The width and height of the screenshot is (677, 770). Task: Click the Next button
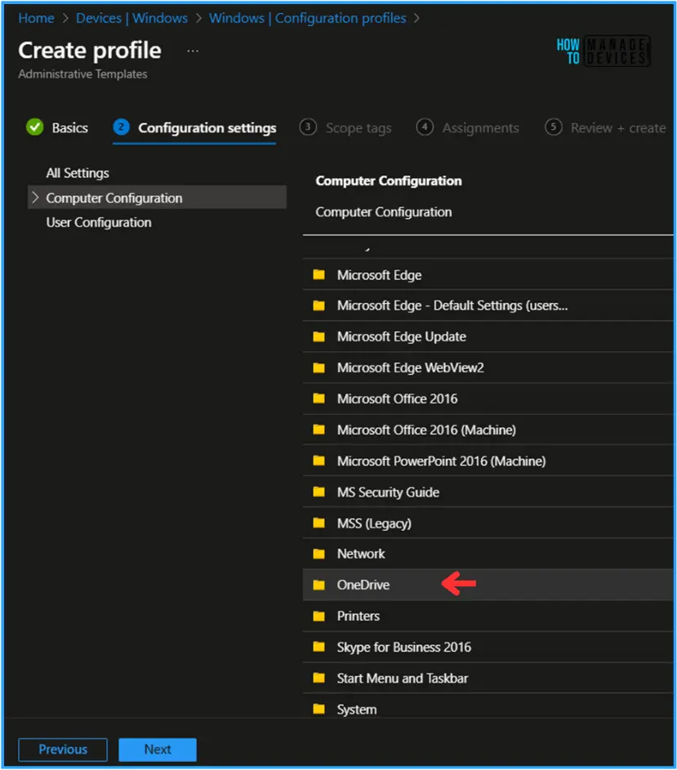point(158,750)
